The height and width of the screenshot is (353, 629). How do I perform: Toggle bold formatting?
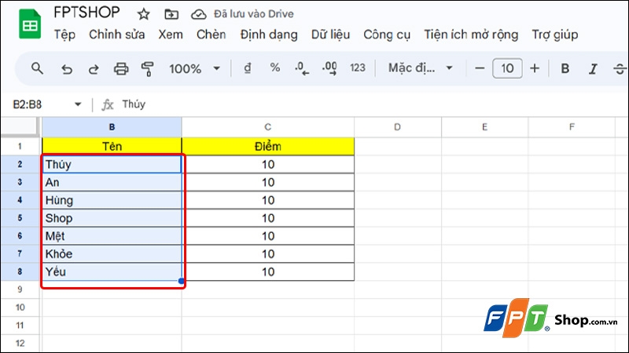tap(565, 68)
